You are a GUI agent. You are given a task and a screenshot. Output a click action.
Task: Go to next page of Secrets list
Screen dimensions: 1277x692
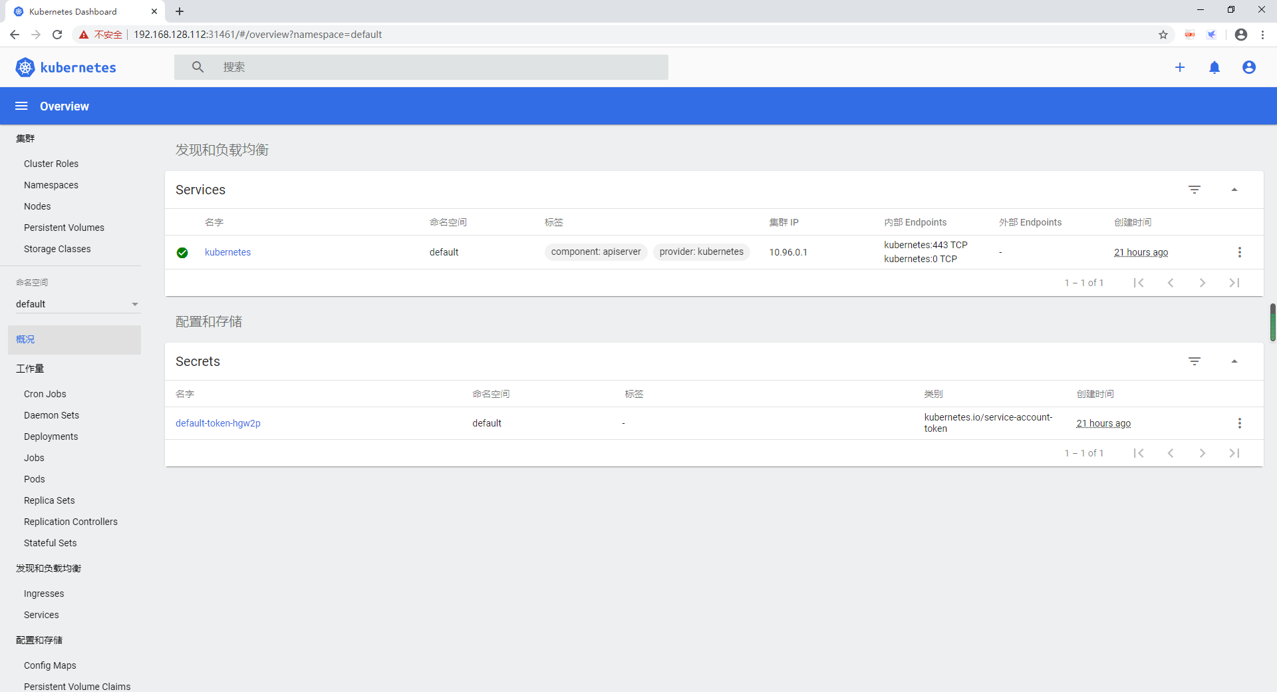pyautogui.click(x=1203, y=453)
